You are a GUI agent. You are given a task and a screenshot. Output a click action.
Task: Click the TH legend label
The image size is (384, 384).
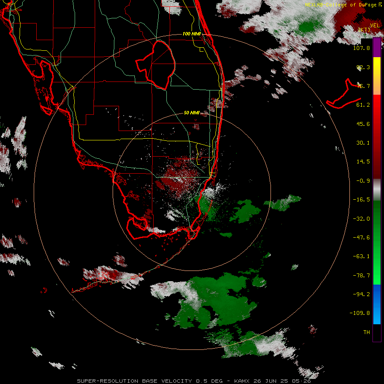coord(367,332)
